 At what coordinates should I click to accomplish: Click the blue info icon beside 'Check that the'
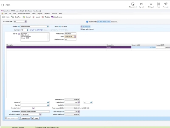tap(87, 22)
